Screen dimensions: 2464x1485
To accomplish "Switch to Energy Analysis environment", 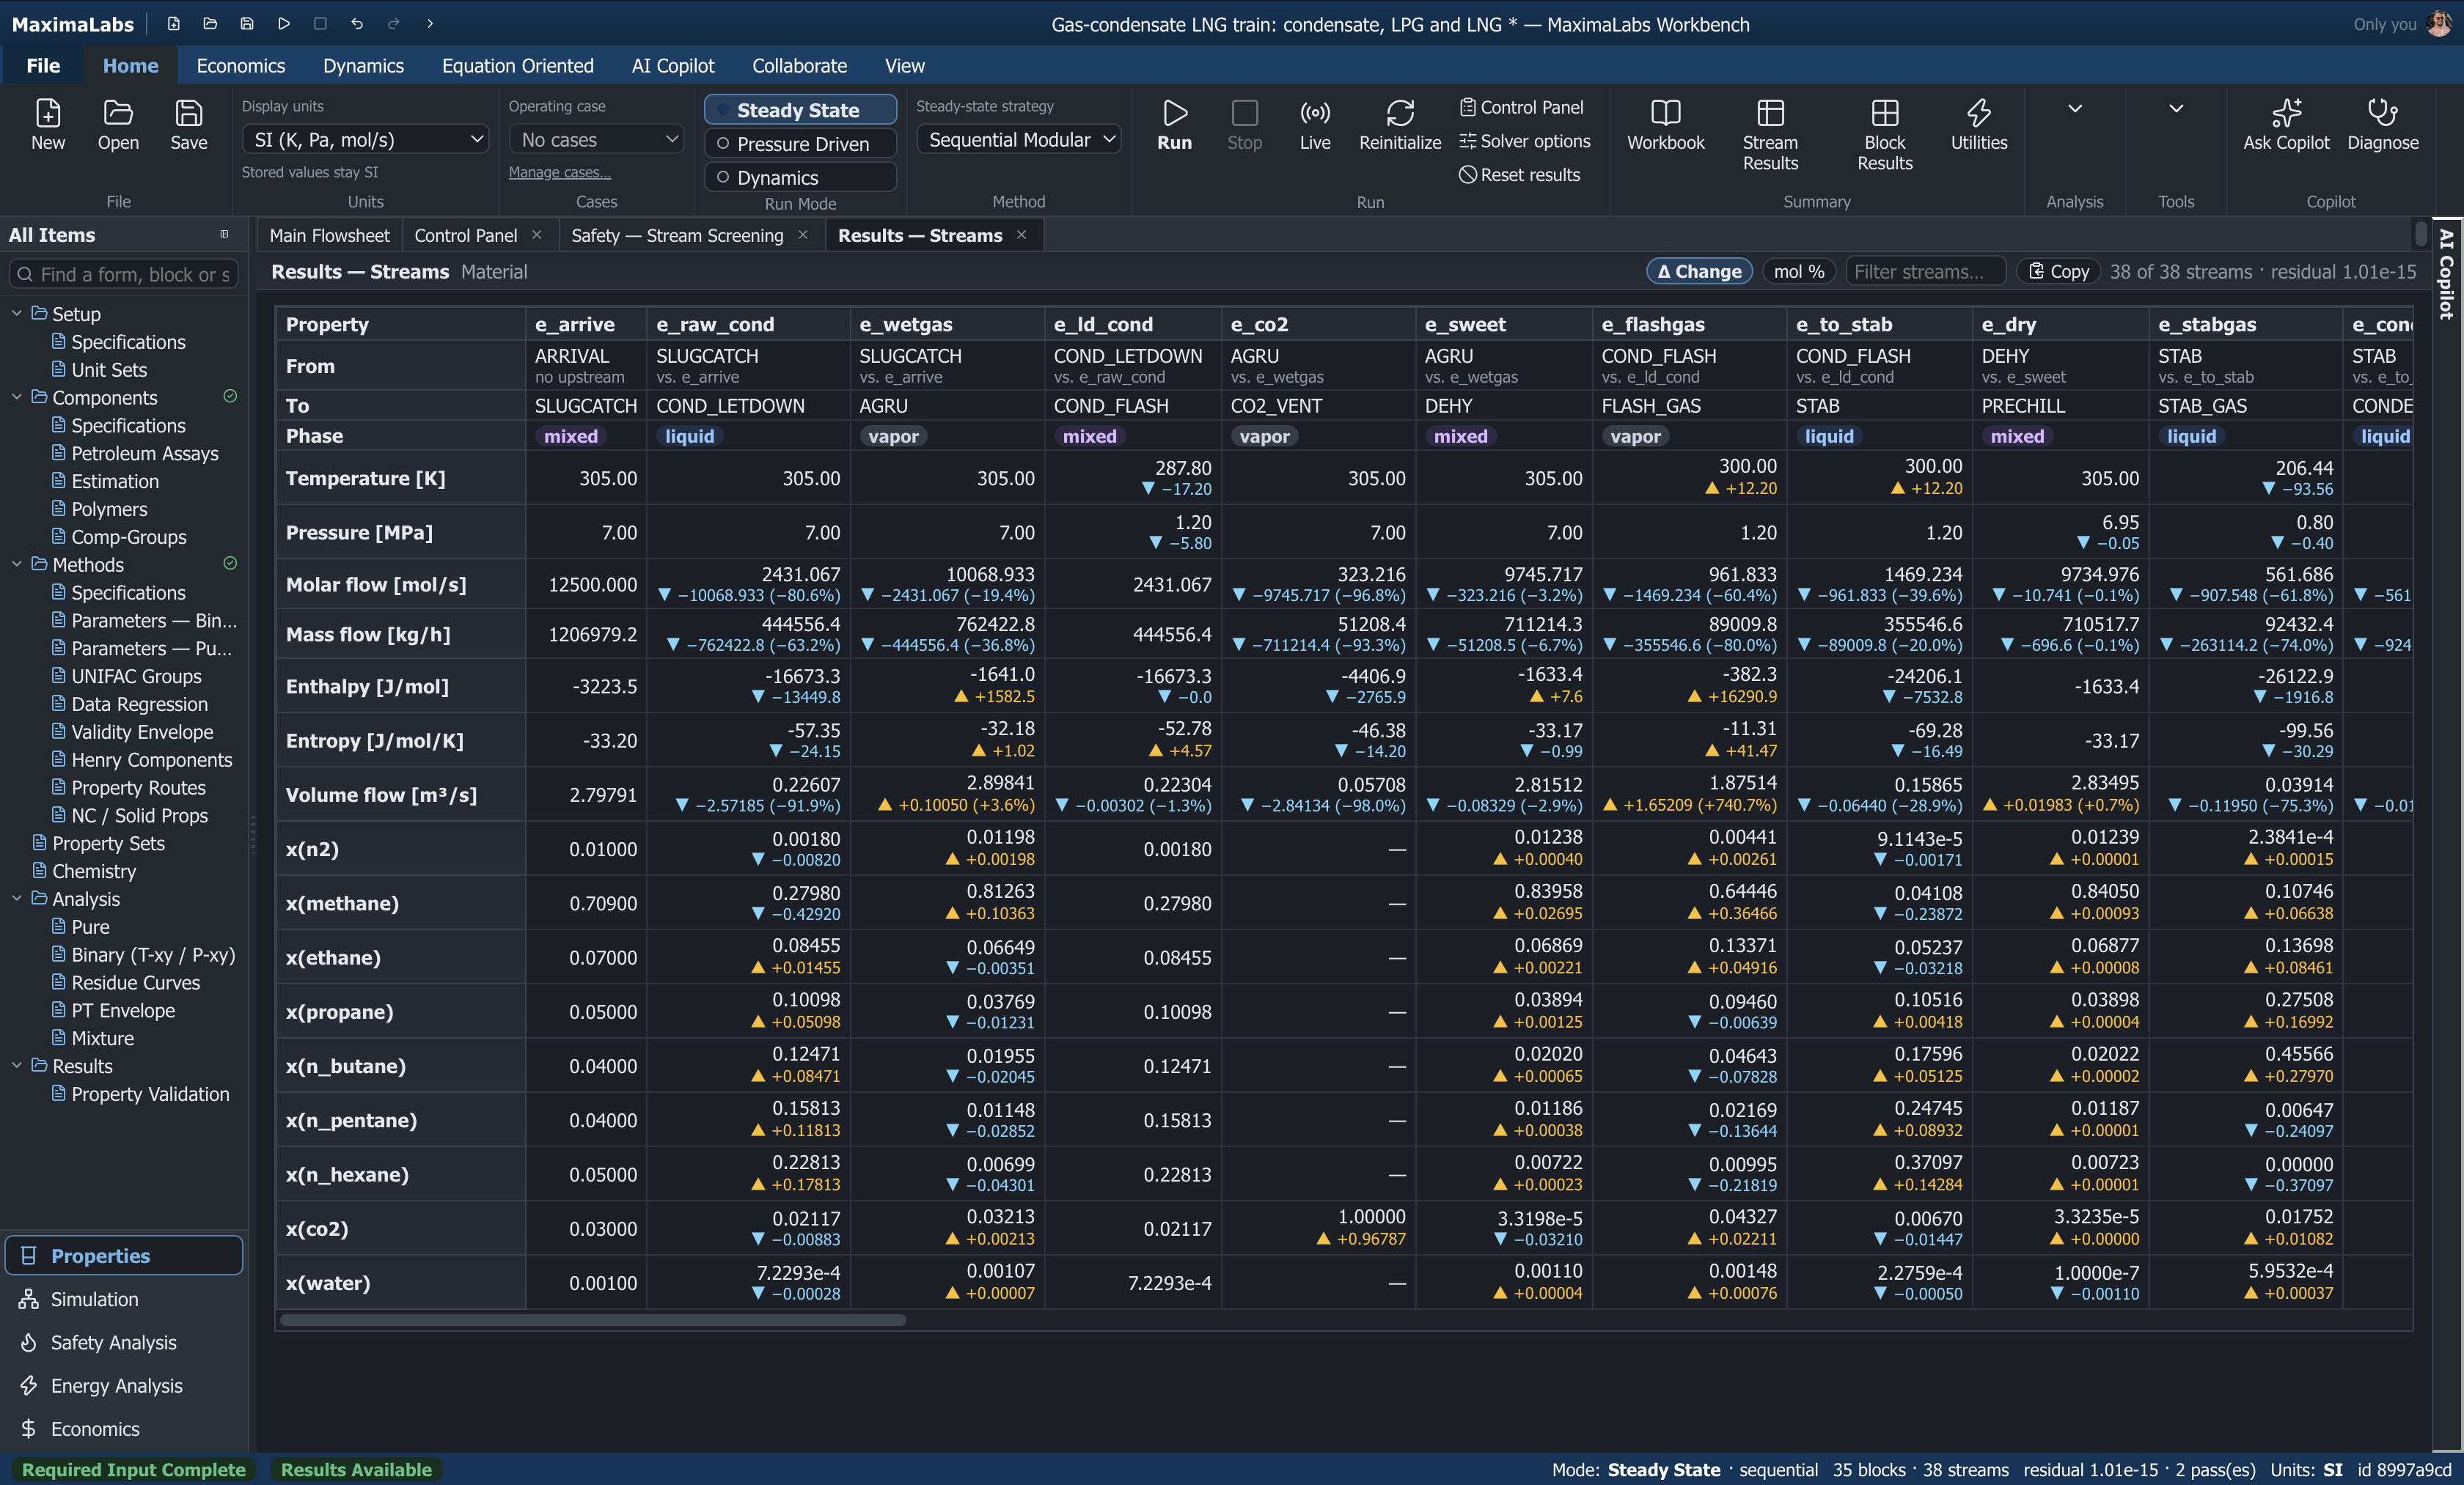I will [x=124, y=1385].
